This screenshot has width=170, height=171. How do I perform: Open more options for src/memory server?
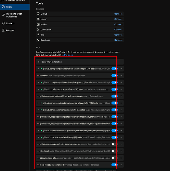tap(121, 131)
